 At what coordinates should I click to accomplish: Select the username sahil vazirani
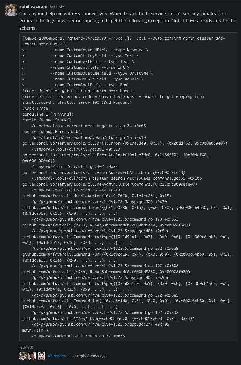click(34, 6)
